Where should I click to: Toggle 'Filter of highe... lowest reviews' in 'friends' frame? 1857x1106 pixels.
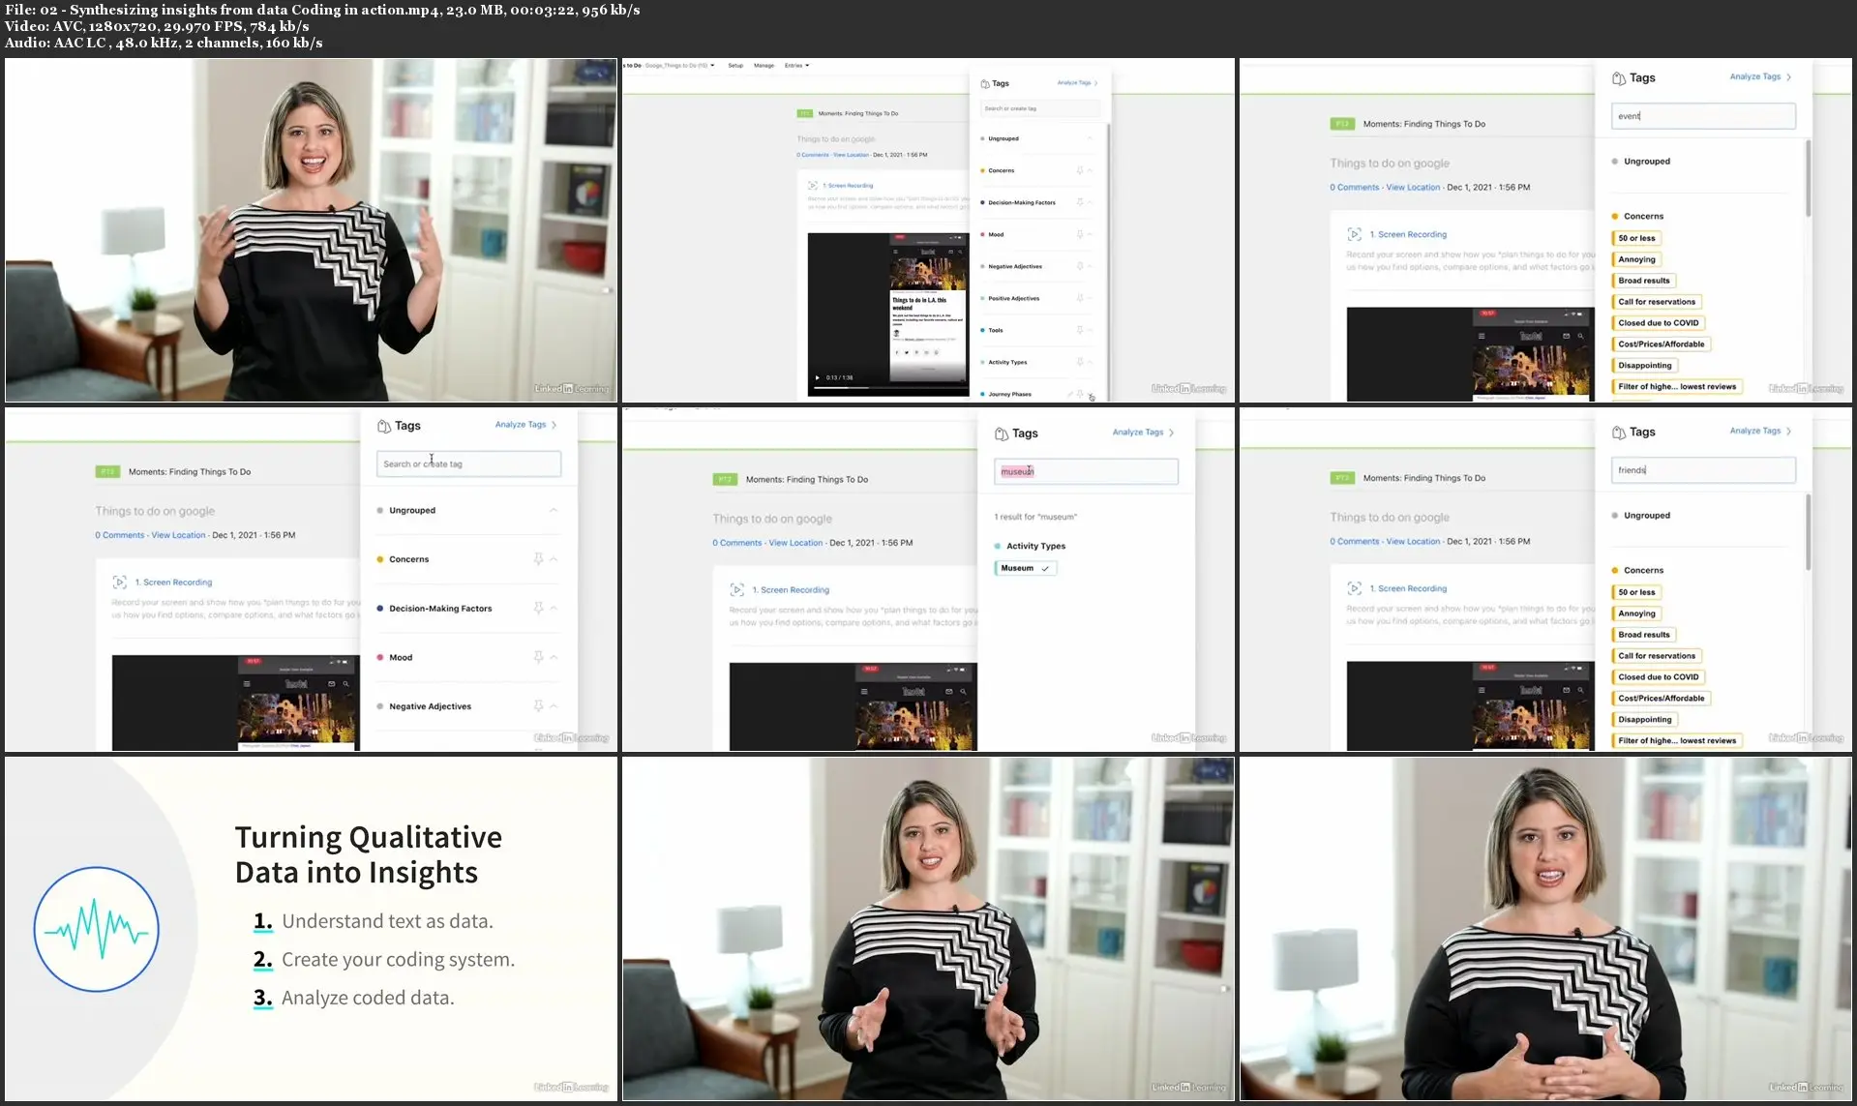coord(1677,741)
